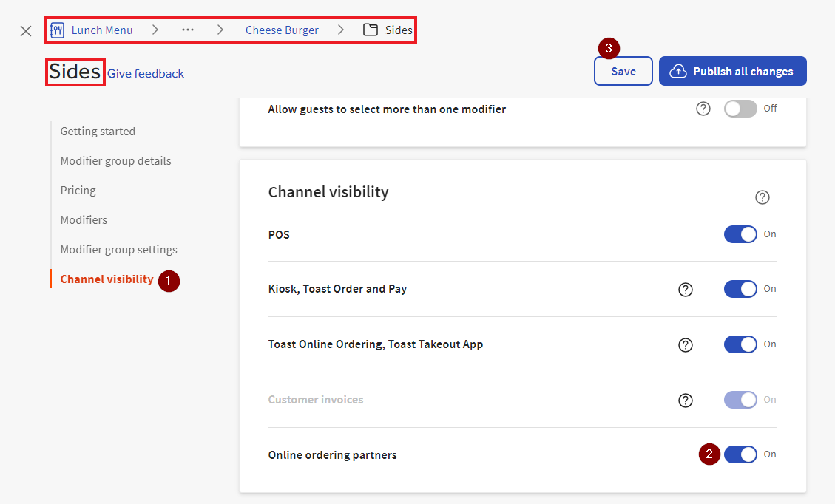Select Channel visibility in the side navigation
Screen dimensions: 835x504
click(x=107, y=279)
